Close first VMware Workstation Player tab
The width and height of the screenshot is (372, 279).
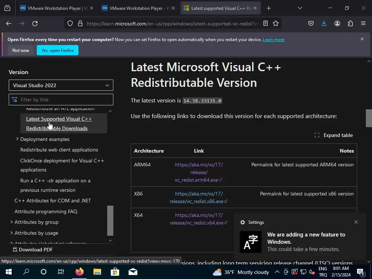coord(92,8)
